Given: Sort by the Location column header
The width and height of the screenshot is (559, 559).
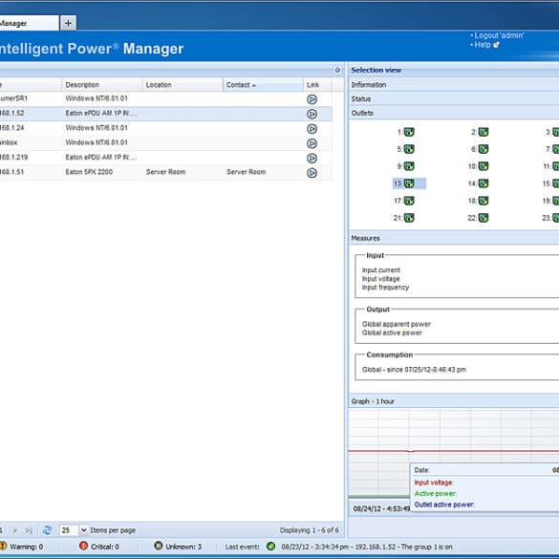Looking at the screenshot, I should click(x=183, y=85).
